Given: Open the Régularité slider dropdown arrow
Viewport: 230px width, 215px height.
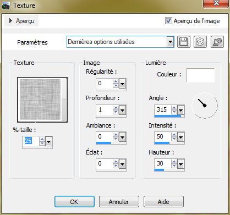Looking at the screenshot, I should pos(123,84).
